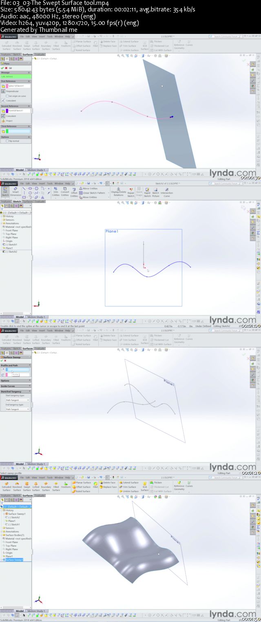Open Insert menu in the 00:01:00 frame

42,183
